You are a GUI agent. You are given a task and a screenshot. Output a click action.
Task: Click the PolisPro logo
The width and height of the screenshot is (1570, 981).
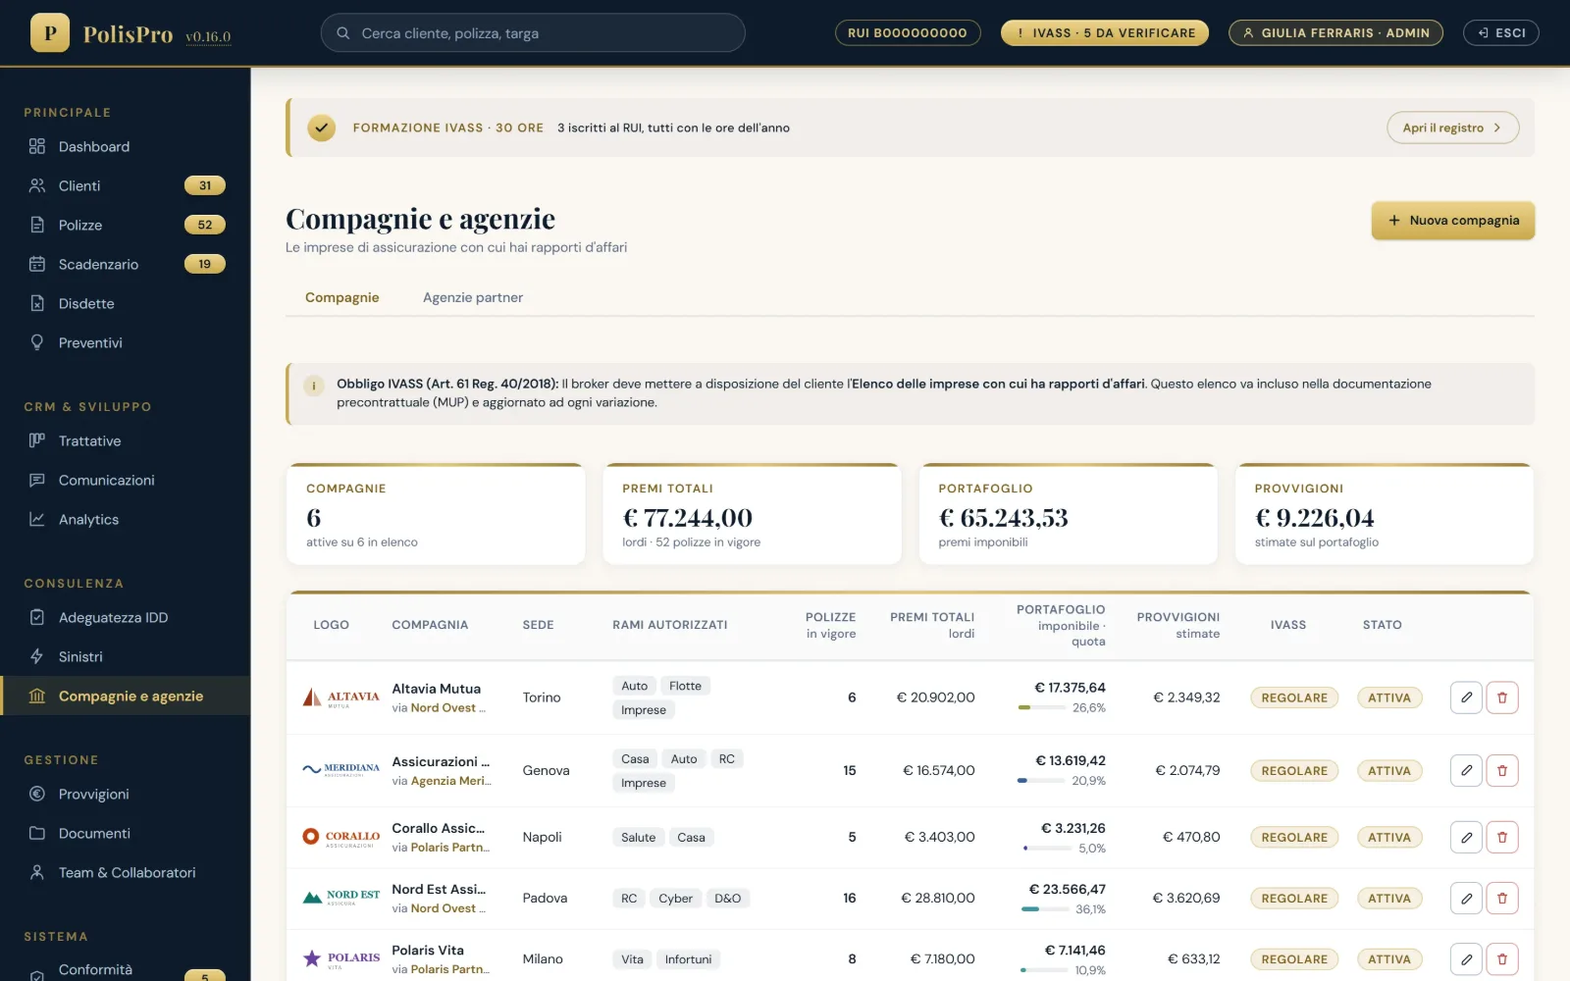[50, 32]
